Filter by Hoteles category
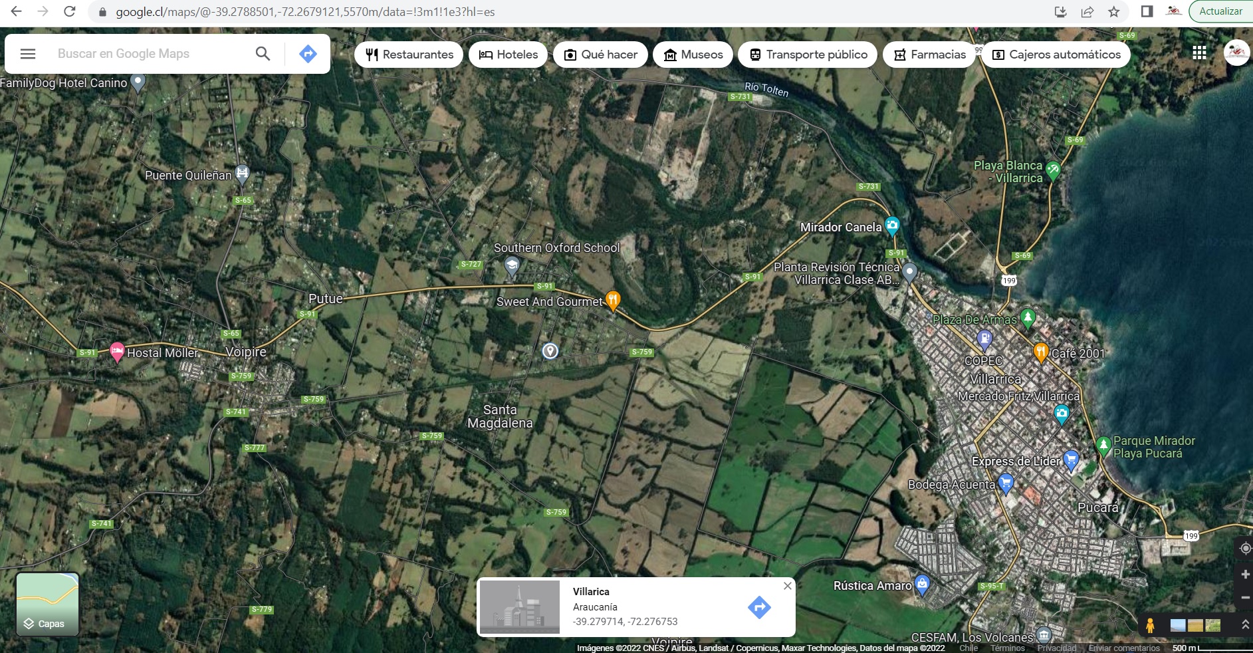Image resolution: width=1253 pixels, height=653 pixels. click(x=509, y=55)
